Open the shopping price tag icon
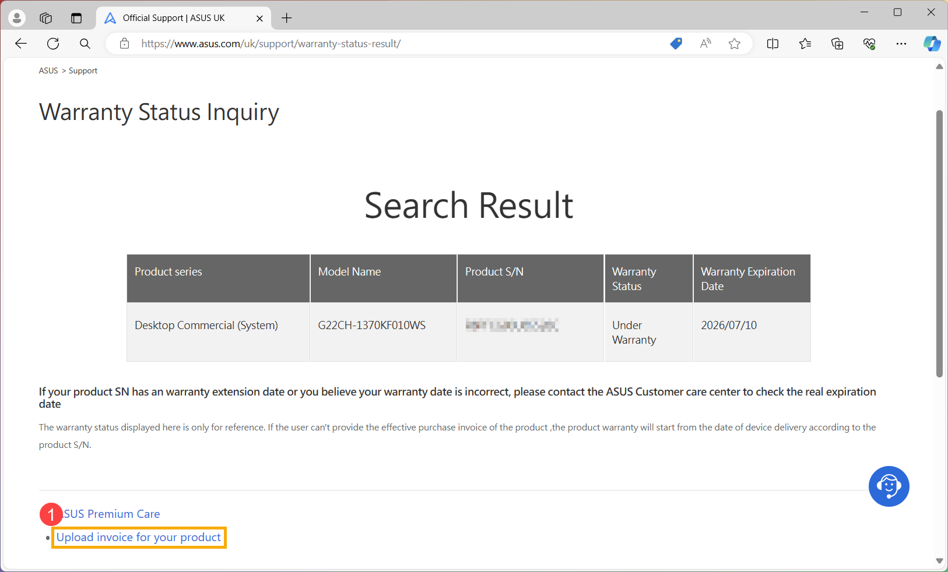The width and height of the screenshot is (948, 572). click(x=676, y=44)
